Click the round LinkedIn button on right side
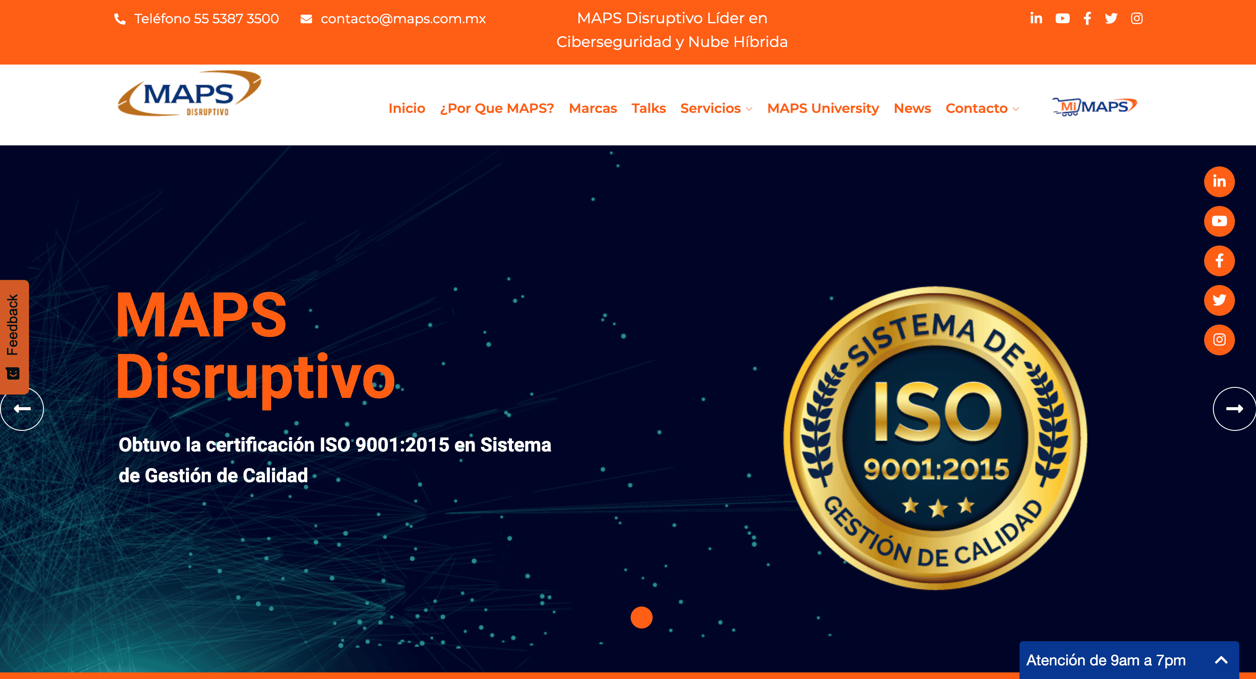This screenshot has height=679, width=1256. click(1220, 182)
